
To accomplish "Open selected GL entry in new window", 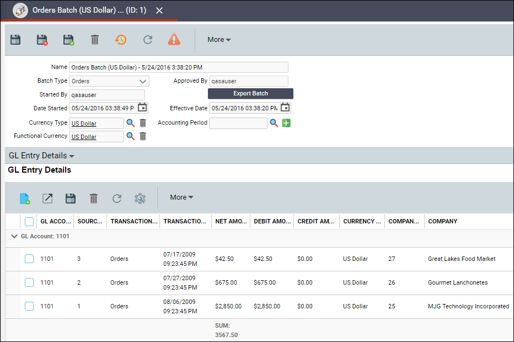I will pyautogui.click(x=47, y=199).
